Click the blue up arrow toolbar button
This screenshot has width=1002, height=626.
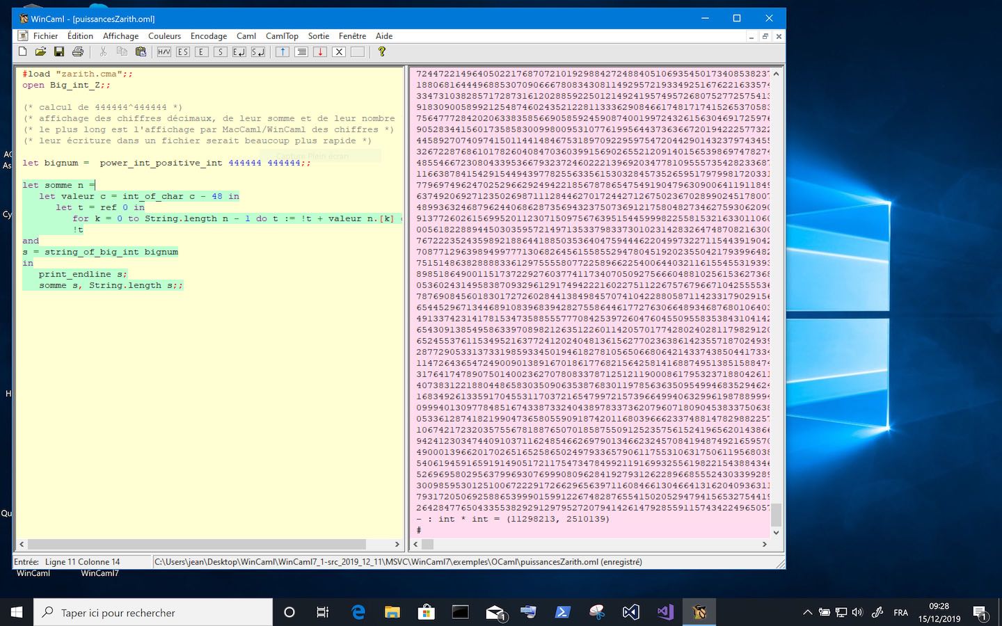[x=283, y=51]
